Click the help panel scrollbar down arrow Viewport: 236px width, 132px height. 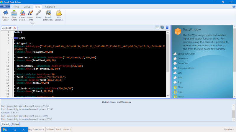(x=234, y=97)
